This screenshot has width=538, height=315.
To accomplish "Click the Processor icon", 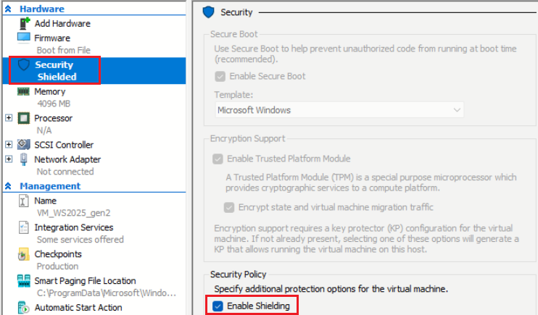I will tap(24, 118).
